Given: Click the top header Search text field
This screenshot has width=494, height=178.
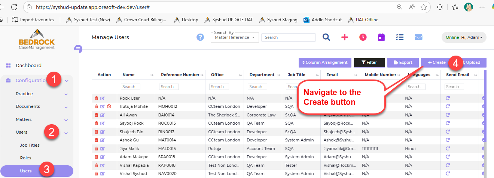Looking at the screenshot, I should [x=288, y=37].
